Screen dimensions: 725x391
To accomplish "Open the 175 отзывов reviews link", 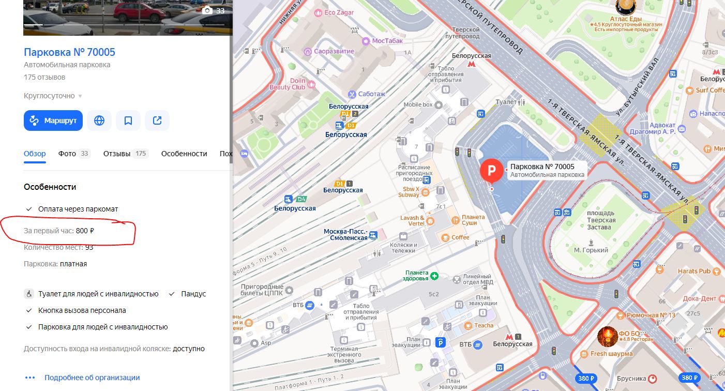I will coord(44,77).
